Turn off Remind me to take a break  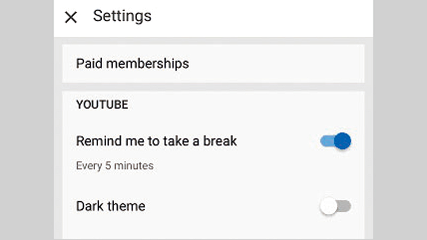click(336, 141)
